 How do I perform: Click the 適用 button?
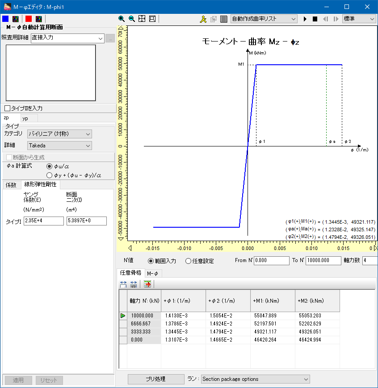(18, 380)
